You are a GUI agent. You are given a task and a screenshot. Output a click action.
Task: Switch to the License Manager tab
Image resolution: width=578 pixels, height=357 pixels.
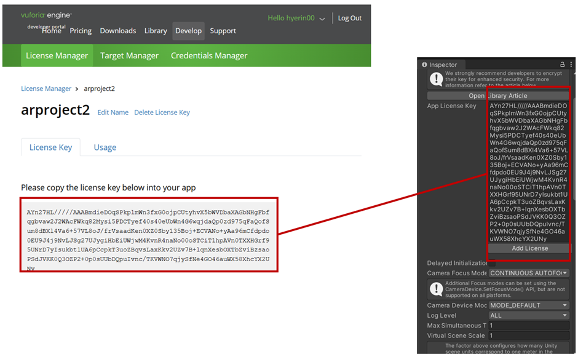[x=57, y=56]
